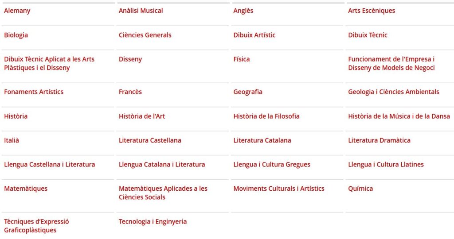Go to the Biologia subject

16,35
